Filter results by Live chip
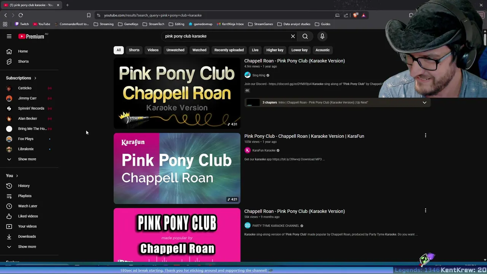The width and height of the screenshot is (487, 274). pyautogui.click(x=255, y=50)
